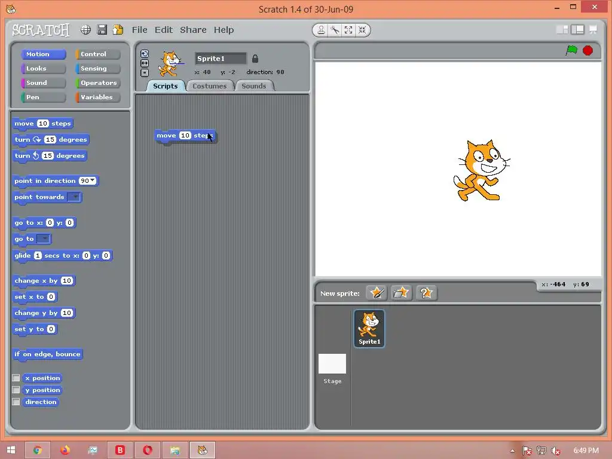Viewport: 612px width, 459px height.
Task: Toggle the sprite drag lock icon
Action: tap(255, 59)
